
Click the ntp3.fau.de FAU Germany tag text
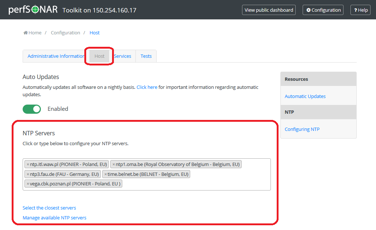[64, 174]
